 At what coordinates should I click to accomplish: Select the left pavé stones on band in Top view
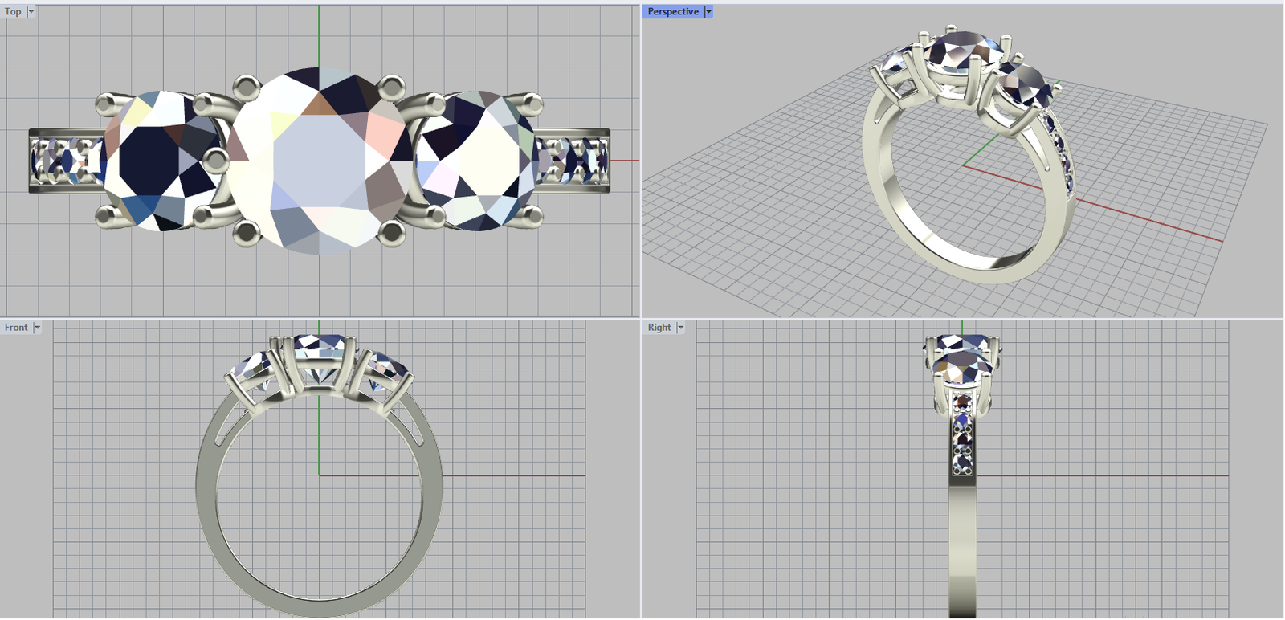(64, 159)
